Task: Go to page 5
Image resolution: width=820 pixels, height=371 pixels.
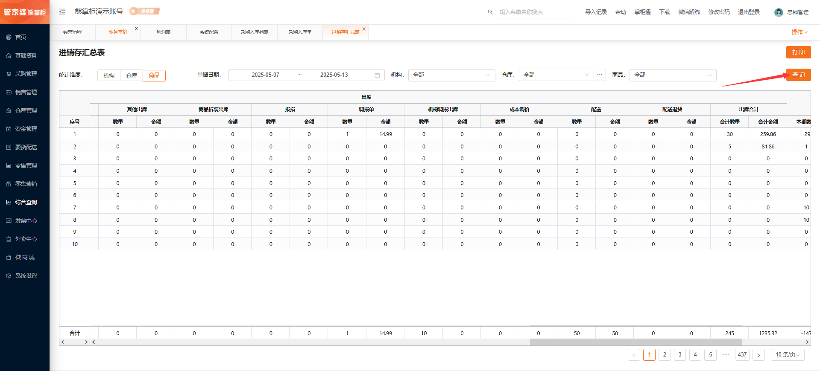Action: 711,355
